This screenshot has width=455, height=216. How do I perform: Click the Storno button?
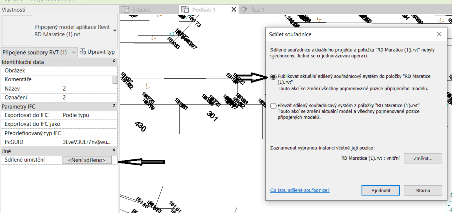pyautogui.click(x=423, y=190)
